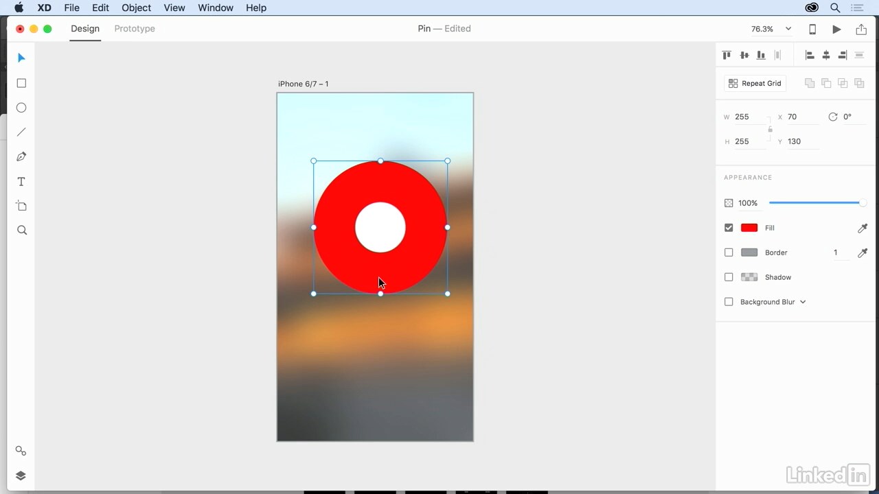
Task: Edit the height field showing 255
Action: 750,141
